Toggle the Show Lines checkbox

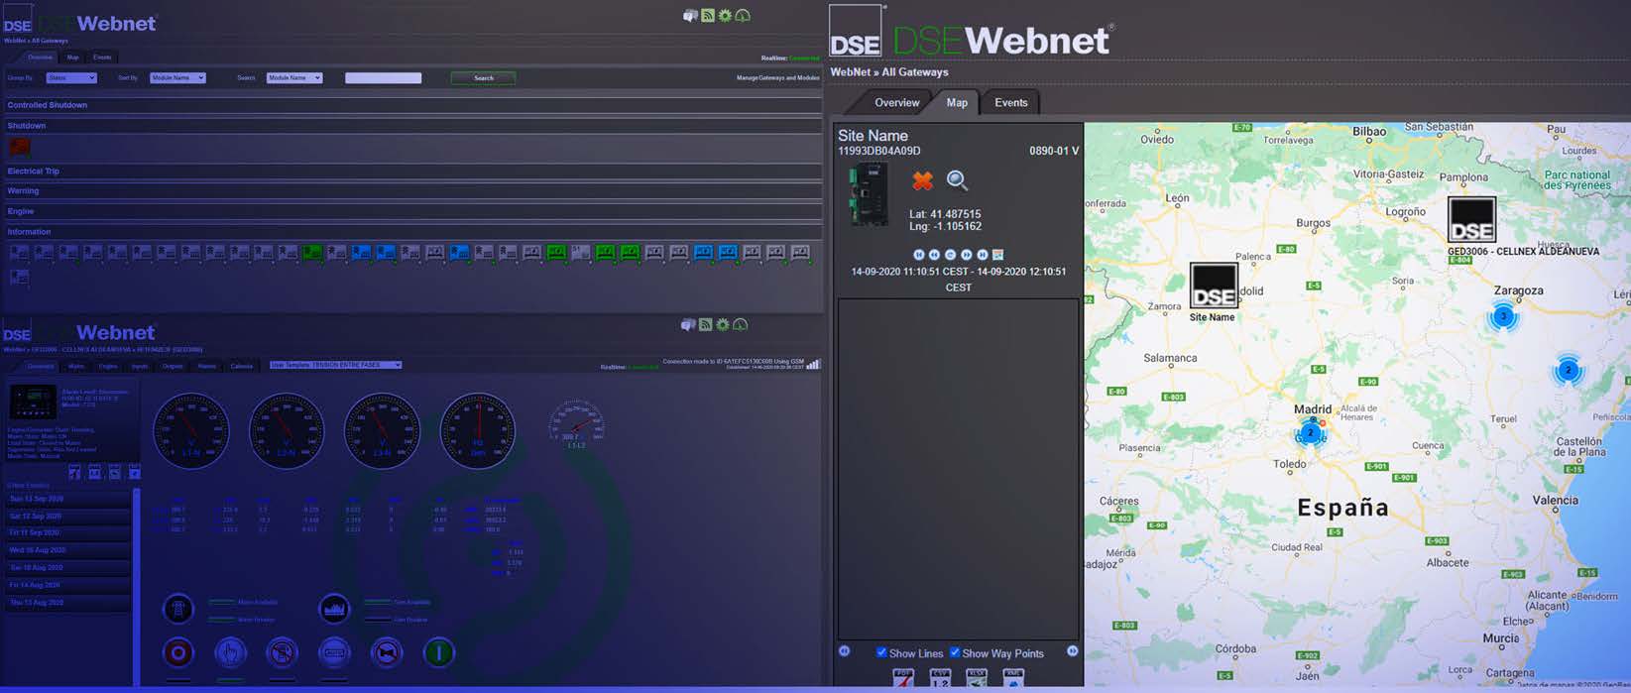coord(881,652)
